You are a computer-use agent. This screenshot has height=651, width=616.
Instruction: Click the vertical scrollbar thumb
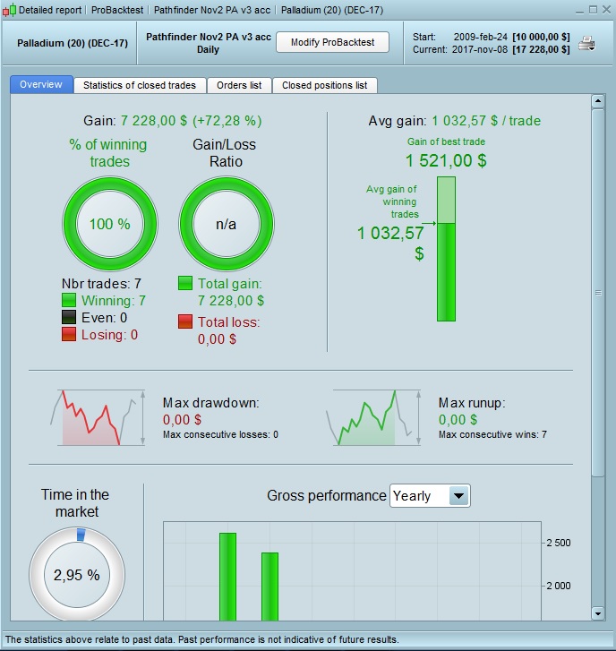[x=598, y=293]
